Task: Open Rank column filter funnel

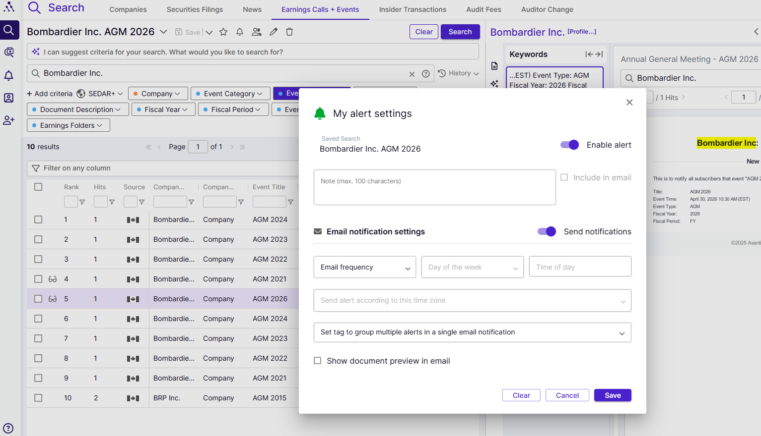Action: point(82,202)
